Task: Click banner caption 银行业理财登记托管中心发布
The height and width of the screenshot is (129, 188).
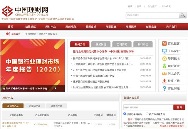Action: (26, 88)
